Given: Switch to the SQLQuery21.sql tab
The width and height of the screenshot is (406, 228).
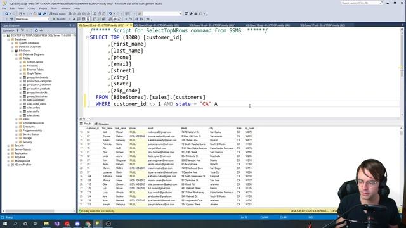Looking at the screenshot, I should (x=157, y=25).
